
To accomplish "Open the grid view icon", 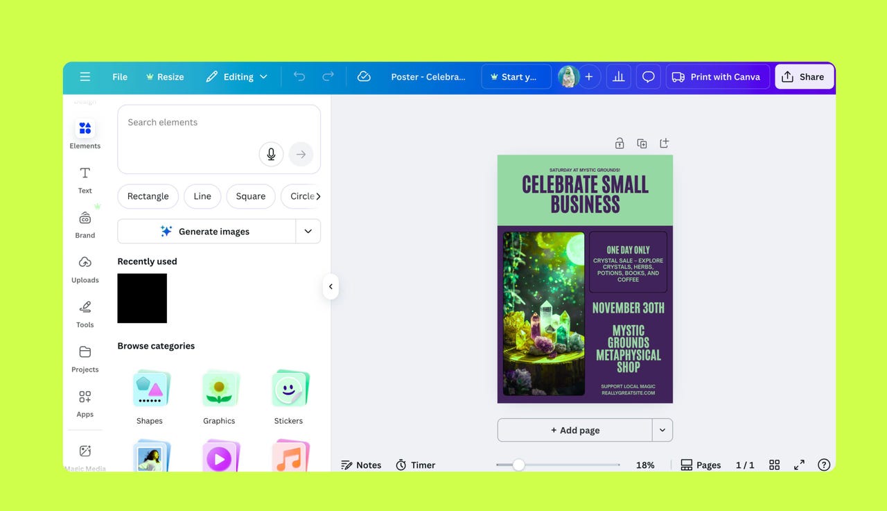I will (x=775, y=465).
